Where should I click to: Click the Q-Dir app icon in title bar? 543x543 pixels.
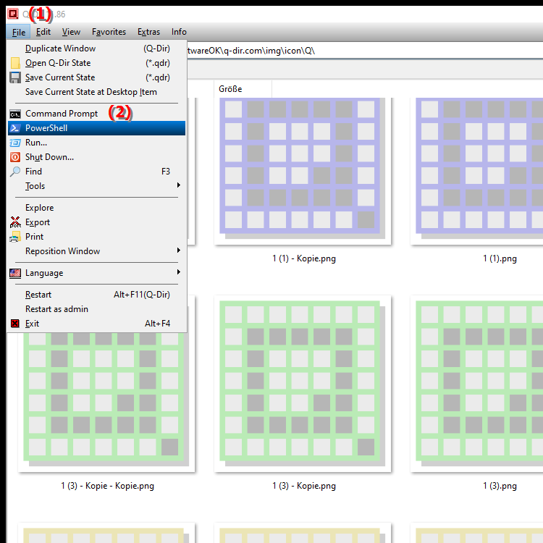click(13, 14)
